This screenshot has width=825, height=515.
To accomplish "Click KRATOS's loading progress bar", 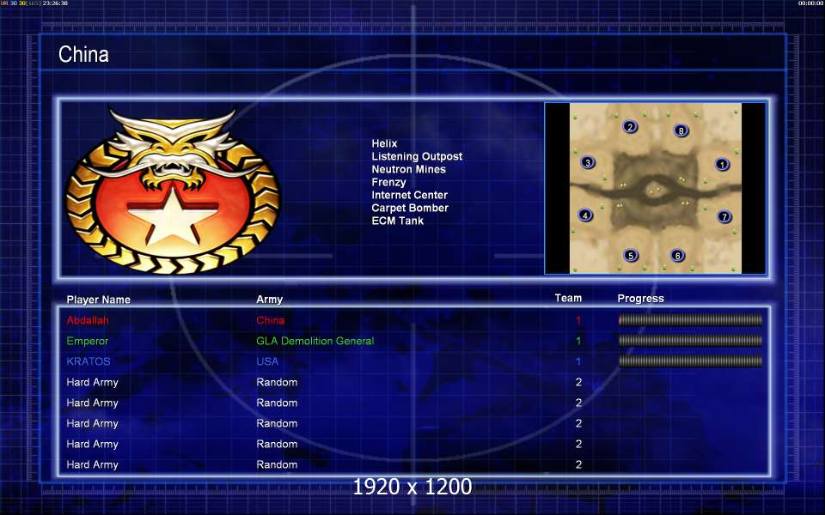I will (x=690, y=361).
